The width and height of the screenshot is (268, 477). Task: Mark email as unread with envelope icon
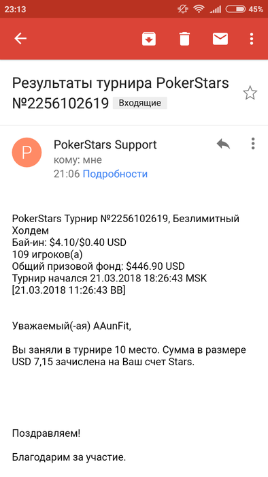220,39
